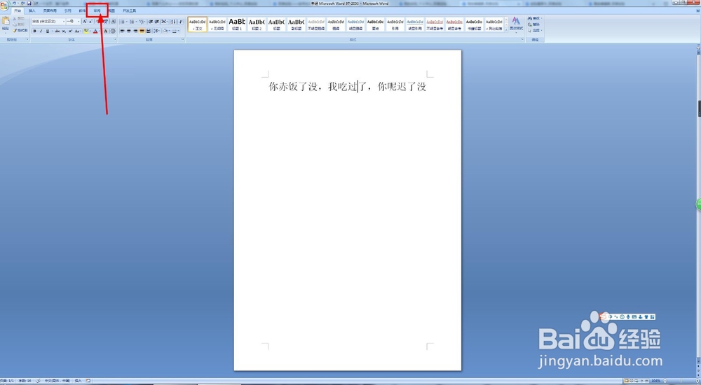
Task: Switch to the 引用 (References) tab
Action: [x=68, y=10]
